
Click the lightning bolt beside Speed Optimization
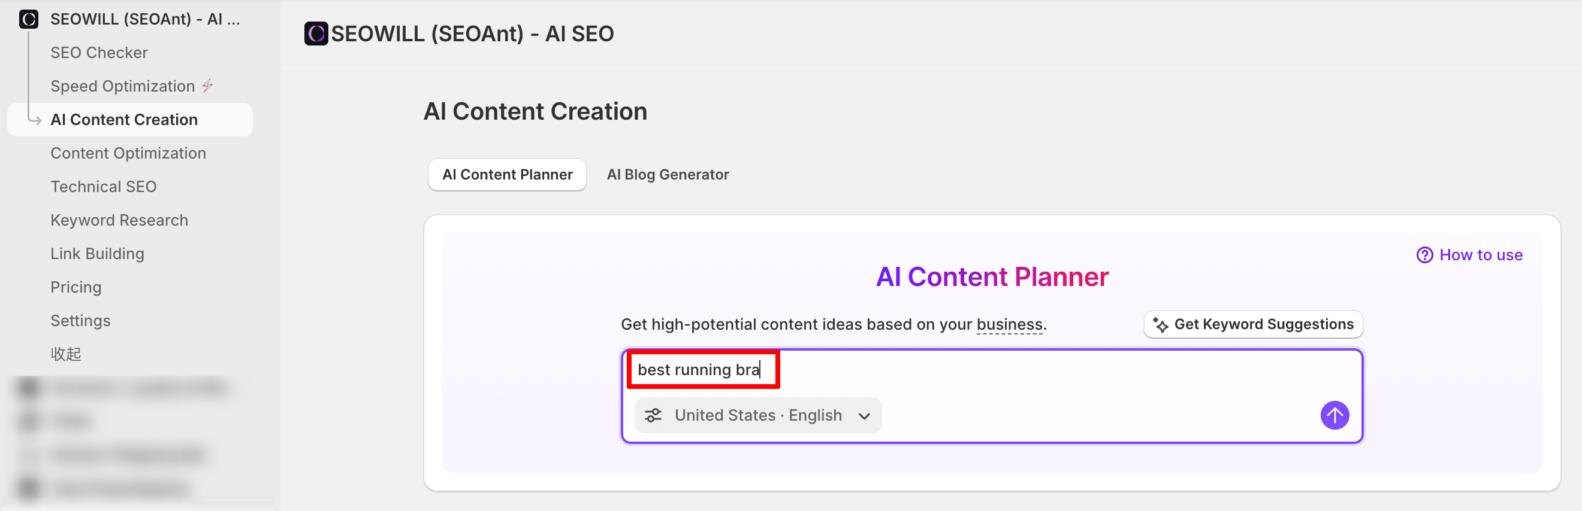[x=208, y=86]
